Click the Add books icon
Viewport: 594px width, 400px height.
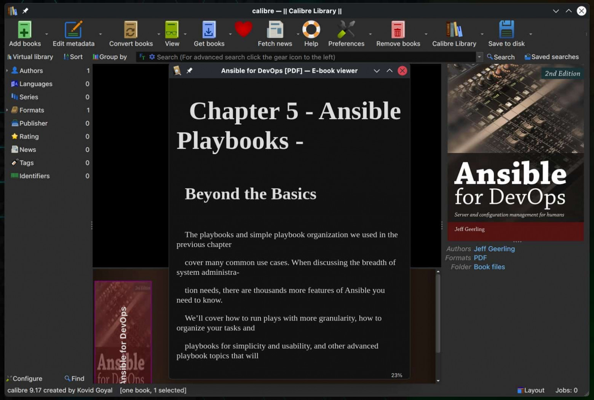point(24,29)
